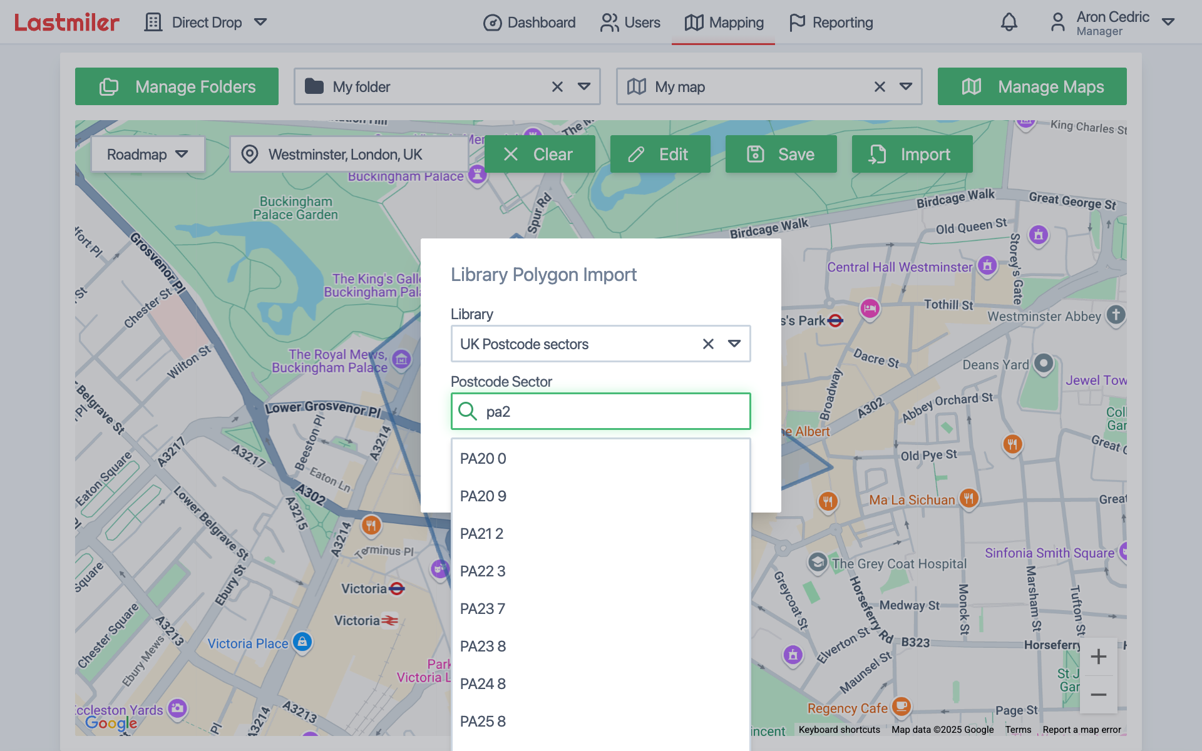
Task: Go to the Dashboard tab
Action: click(x=529, y=23)
